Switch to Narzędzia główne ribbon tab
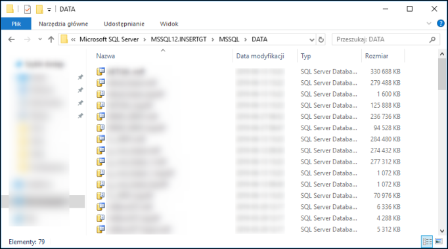Image resolution: width=448 pixels, height=249 pixels. point(64,24)
